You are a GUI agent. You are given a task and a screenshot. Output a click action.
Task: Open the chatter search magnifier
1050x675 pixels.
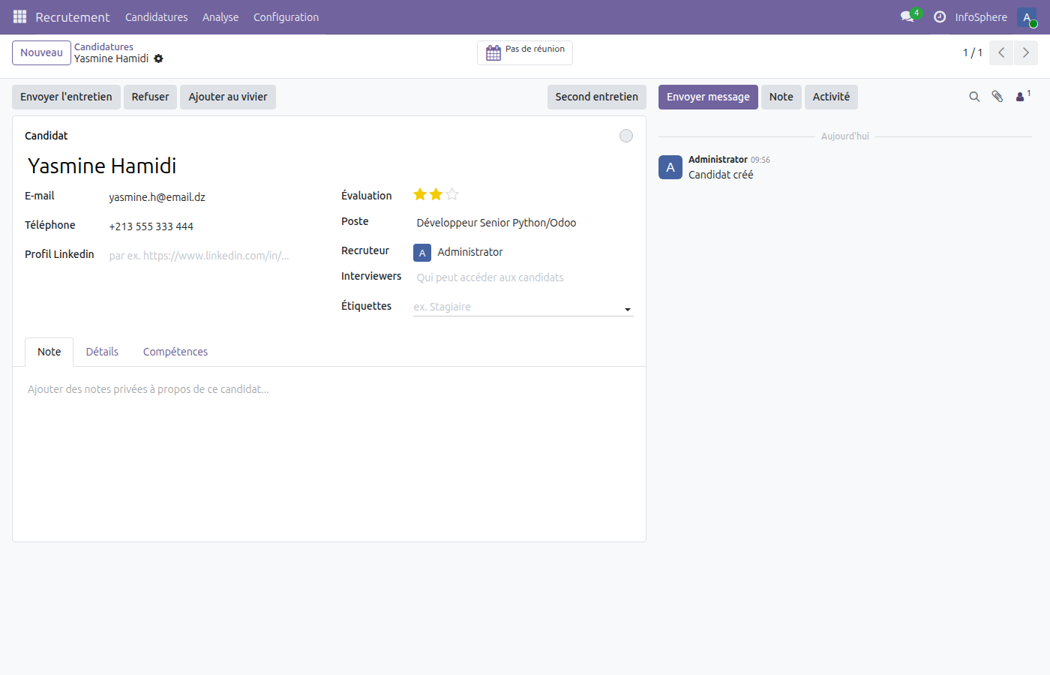[x=974, y=97]
